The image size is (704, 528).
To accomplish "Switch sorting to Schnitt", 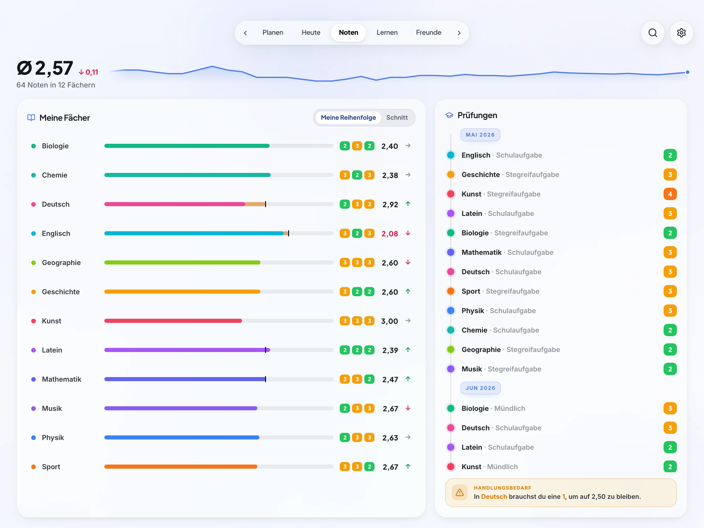I will click(x=397, y=118).
